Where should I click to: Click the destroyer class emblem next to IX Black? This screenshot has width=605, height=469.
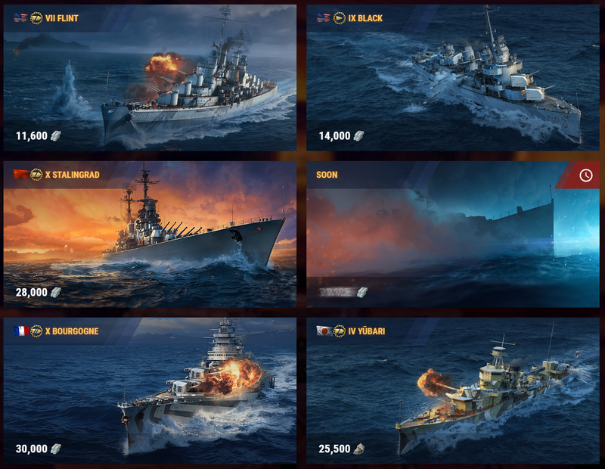[x=339, y=18]
